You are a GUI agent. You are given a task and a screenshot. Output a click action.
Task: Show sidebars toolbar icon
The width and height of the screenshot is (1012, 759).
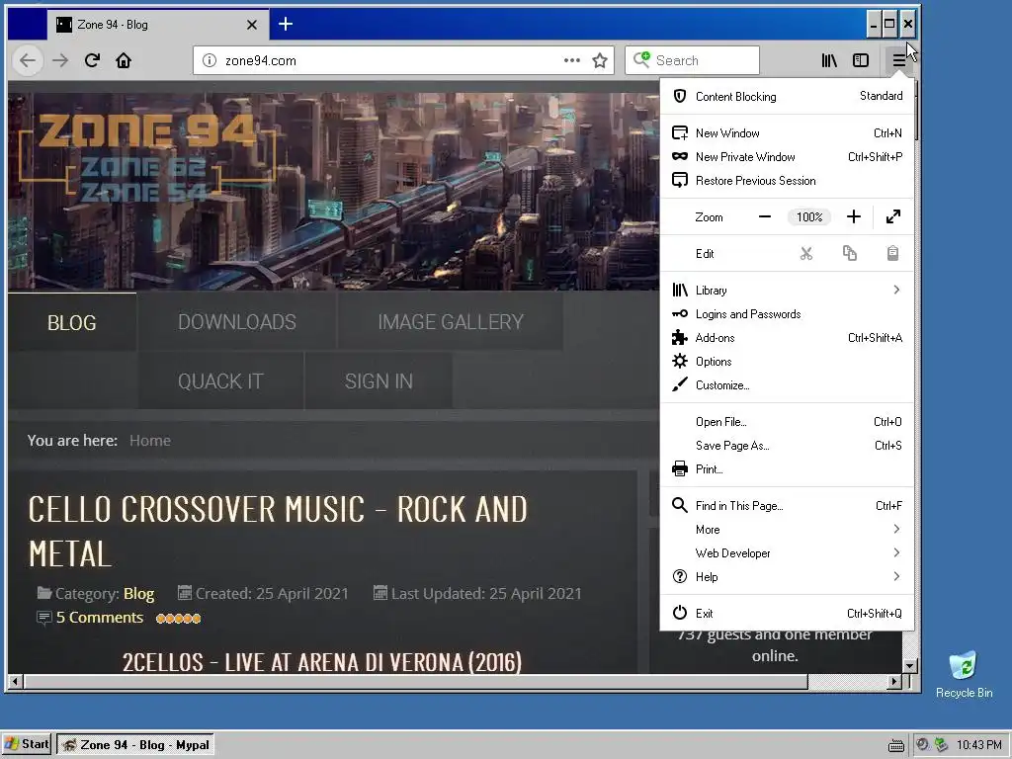point(861,60)
